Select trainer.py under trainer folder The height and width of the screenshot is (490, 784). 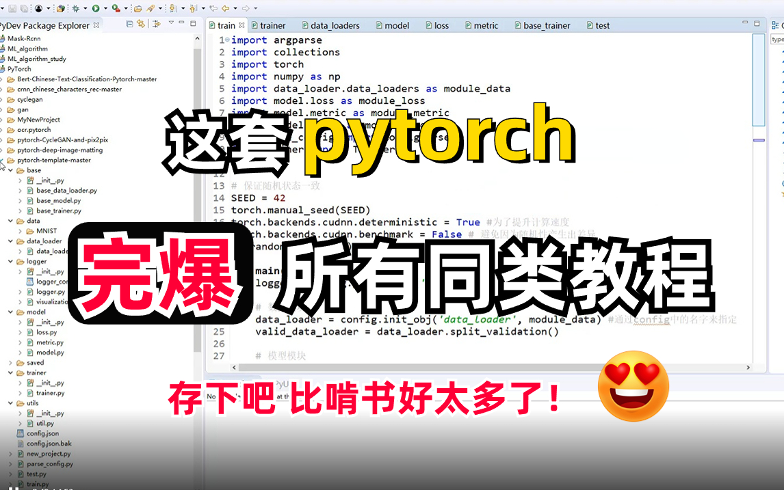tap(50, 393)
